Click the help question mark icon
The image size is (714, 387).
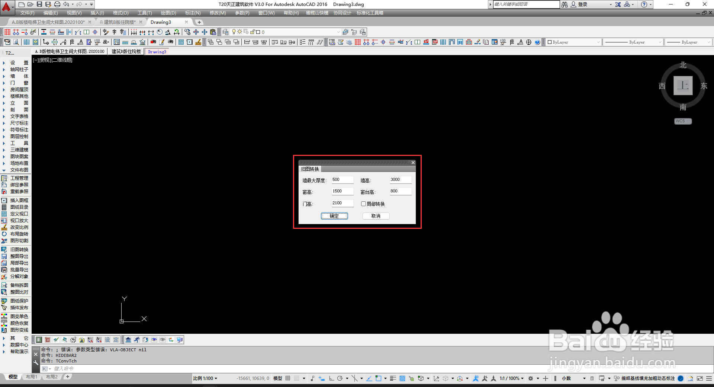pyautogui.click(x=644, y=4)
